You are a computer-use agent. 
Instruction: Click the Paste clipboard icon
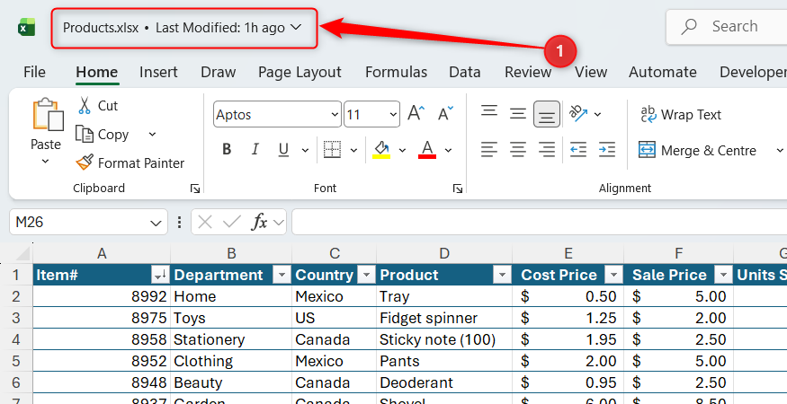pos(49,115)
